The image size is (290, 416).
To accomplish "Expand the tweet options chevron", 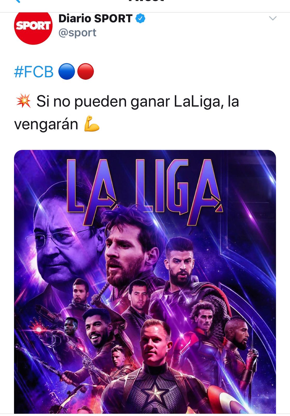I will [x=273, y=18].
